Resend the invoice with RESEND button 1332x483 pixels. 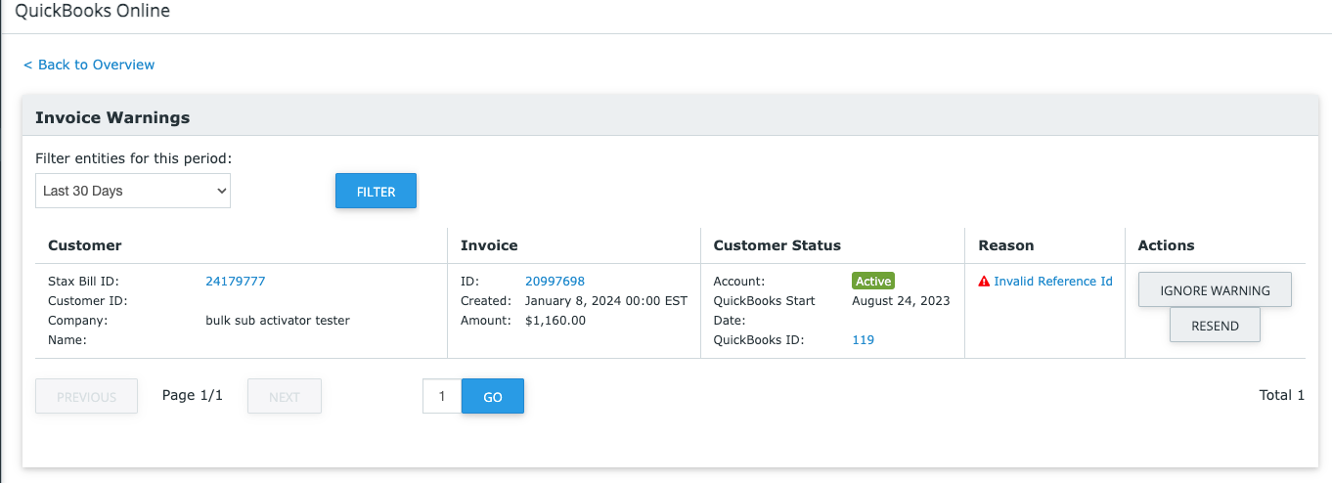1215,326
